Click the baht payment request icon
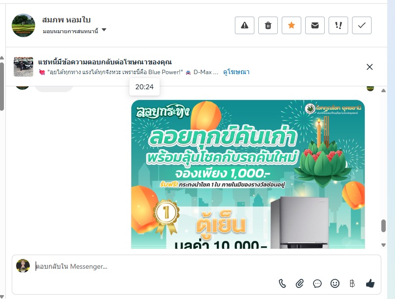This screenshot has height=299, width=395. click(352, 284)
